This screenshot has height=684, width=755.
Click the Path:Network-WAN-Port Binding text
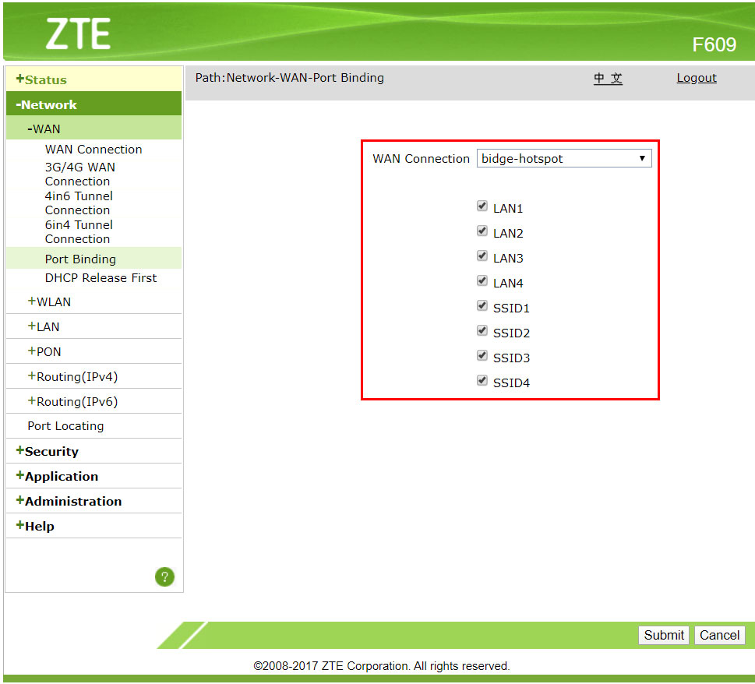click(x=289, y=77)
